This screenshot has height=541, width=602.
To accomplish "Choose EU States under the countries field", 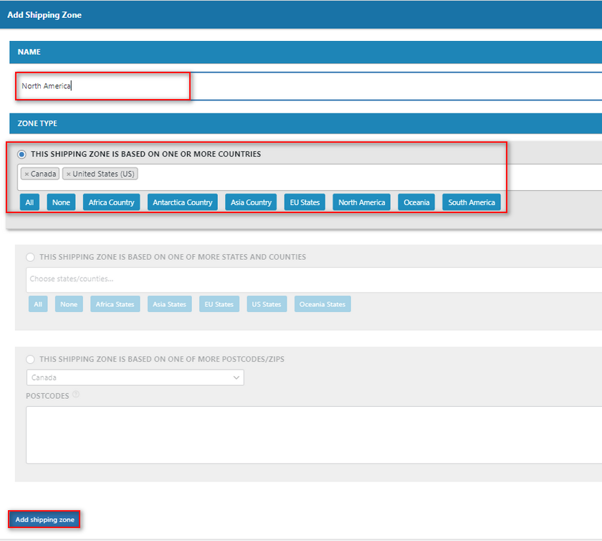I will click(305, 202).
